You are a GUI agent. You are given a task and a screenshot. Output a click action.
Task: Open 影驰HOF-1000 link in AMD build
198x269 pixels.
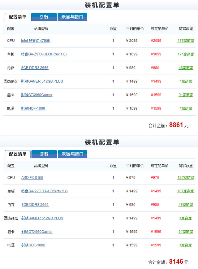pyautogui.click(x=33, y=245)
